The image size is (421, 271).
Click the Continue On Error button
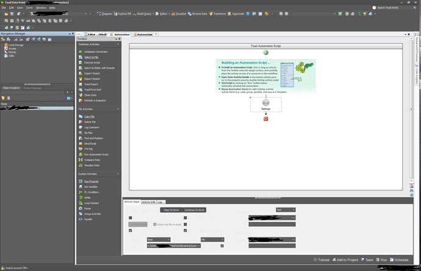click(x=195, y=210)
